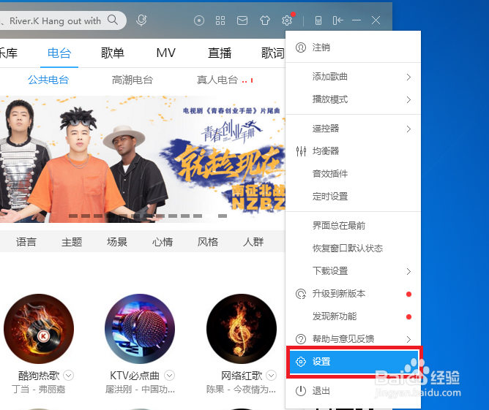This screenshot has height=410, width=489.
Task: Open the voice recognition microphone icon
Action: coord(141,20)
